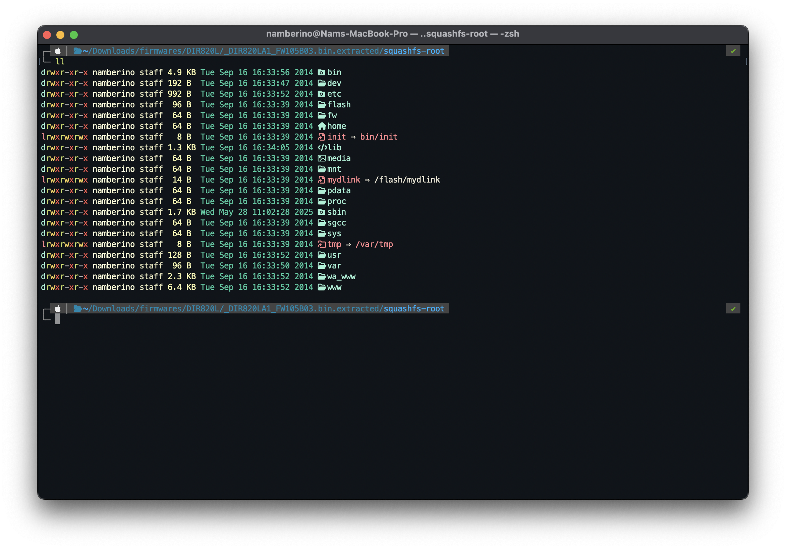This screenshot has height=549, width=786.
Task: Click the folder icon beside sys
Action: tap(322, 234)
